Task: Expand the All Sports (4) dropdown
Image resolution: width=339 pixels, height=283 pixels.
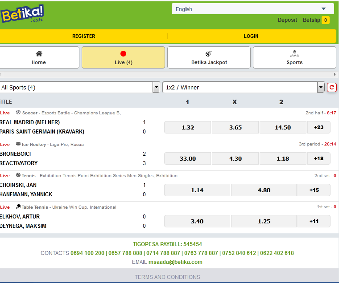Action: [80, 87]
